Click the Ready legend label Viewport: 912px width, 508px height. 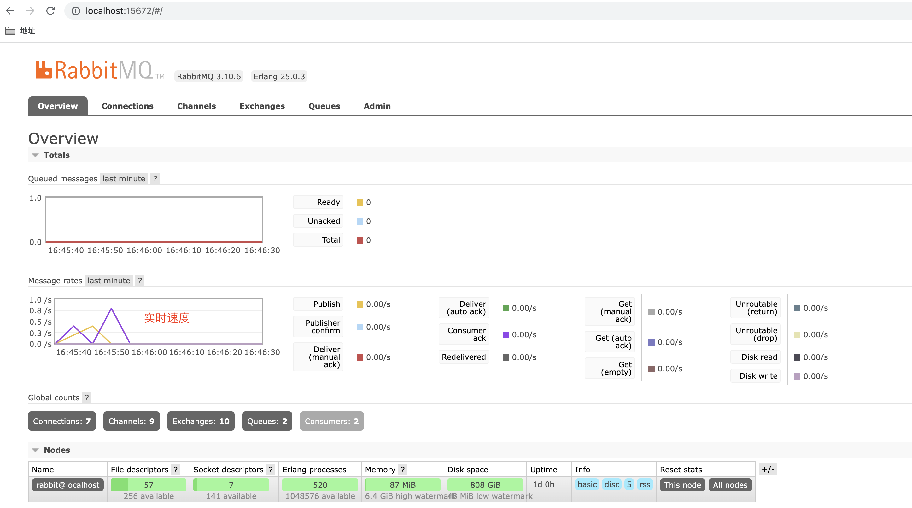click(318, 202)
